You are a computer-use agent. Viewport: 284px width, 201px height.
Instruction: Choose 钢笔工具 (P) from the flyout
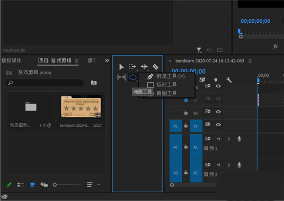[x=166, y=76]
